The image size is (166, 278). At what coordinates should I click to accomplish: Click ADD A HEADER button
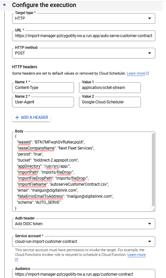31,117
